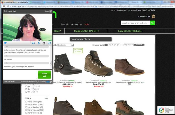Screen dimensions: 175x115
Task: Open the Base London Weekend Chukka boot image
Action: (x=130, y=67)
